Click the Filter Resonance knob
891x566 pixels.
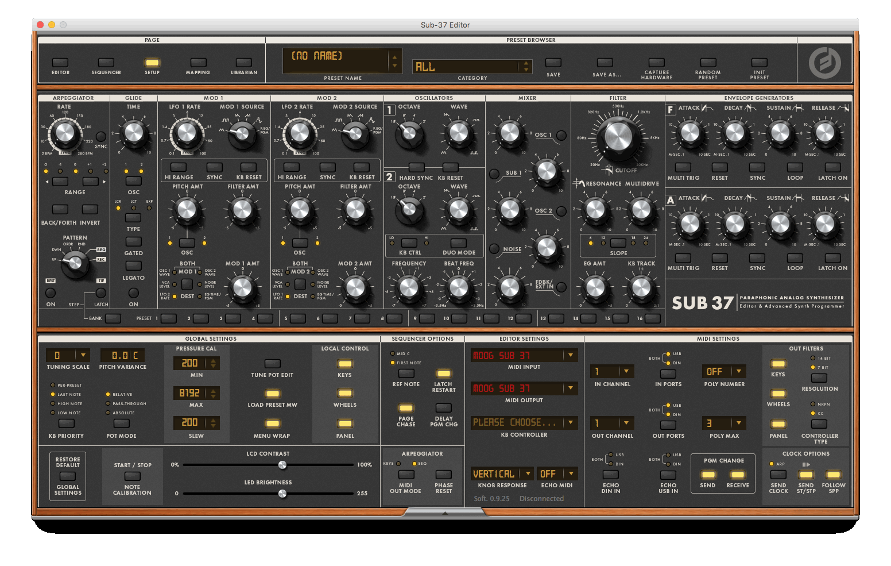click(595, 210)
